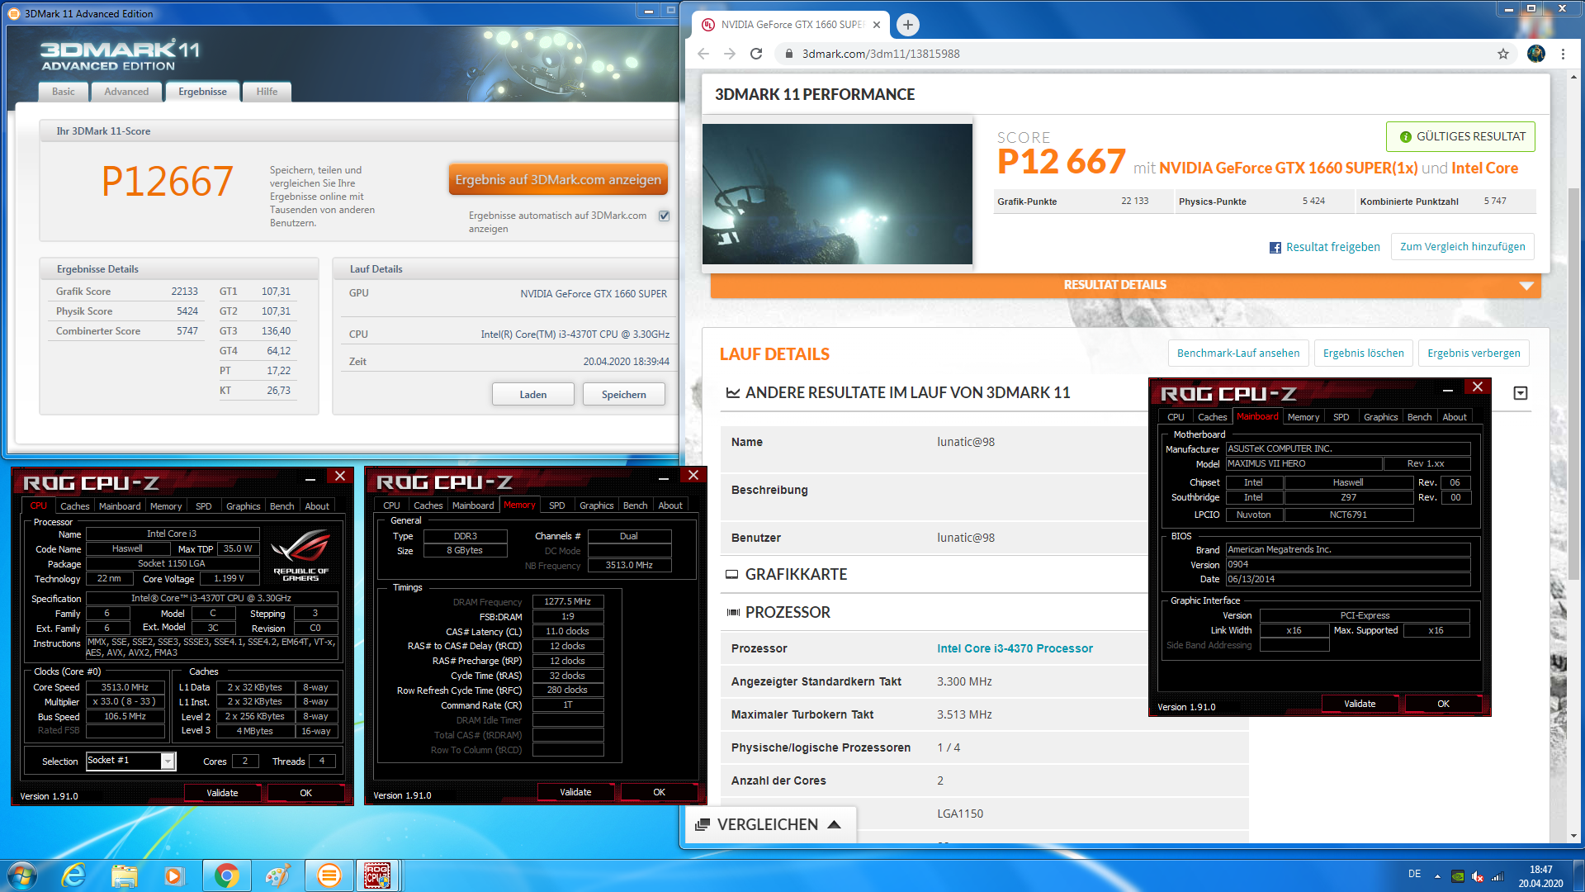The image size is (1585, 892).
Task: Bookmark this page with the star icon
Action: 1503,54
